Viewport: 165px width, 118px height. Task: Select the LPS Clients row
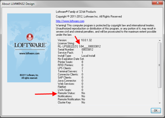click(71, 68)
